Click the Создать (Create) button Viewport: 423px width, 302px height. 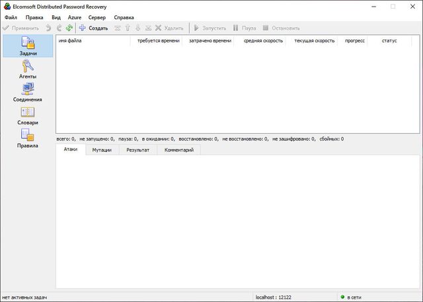(94, 28)
